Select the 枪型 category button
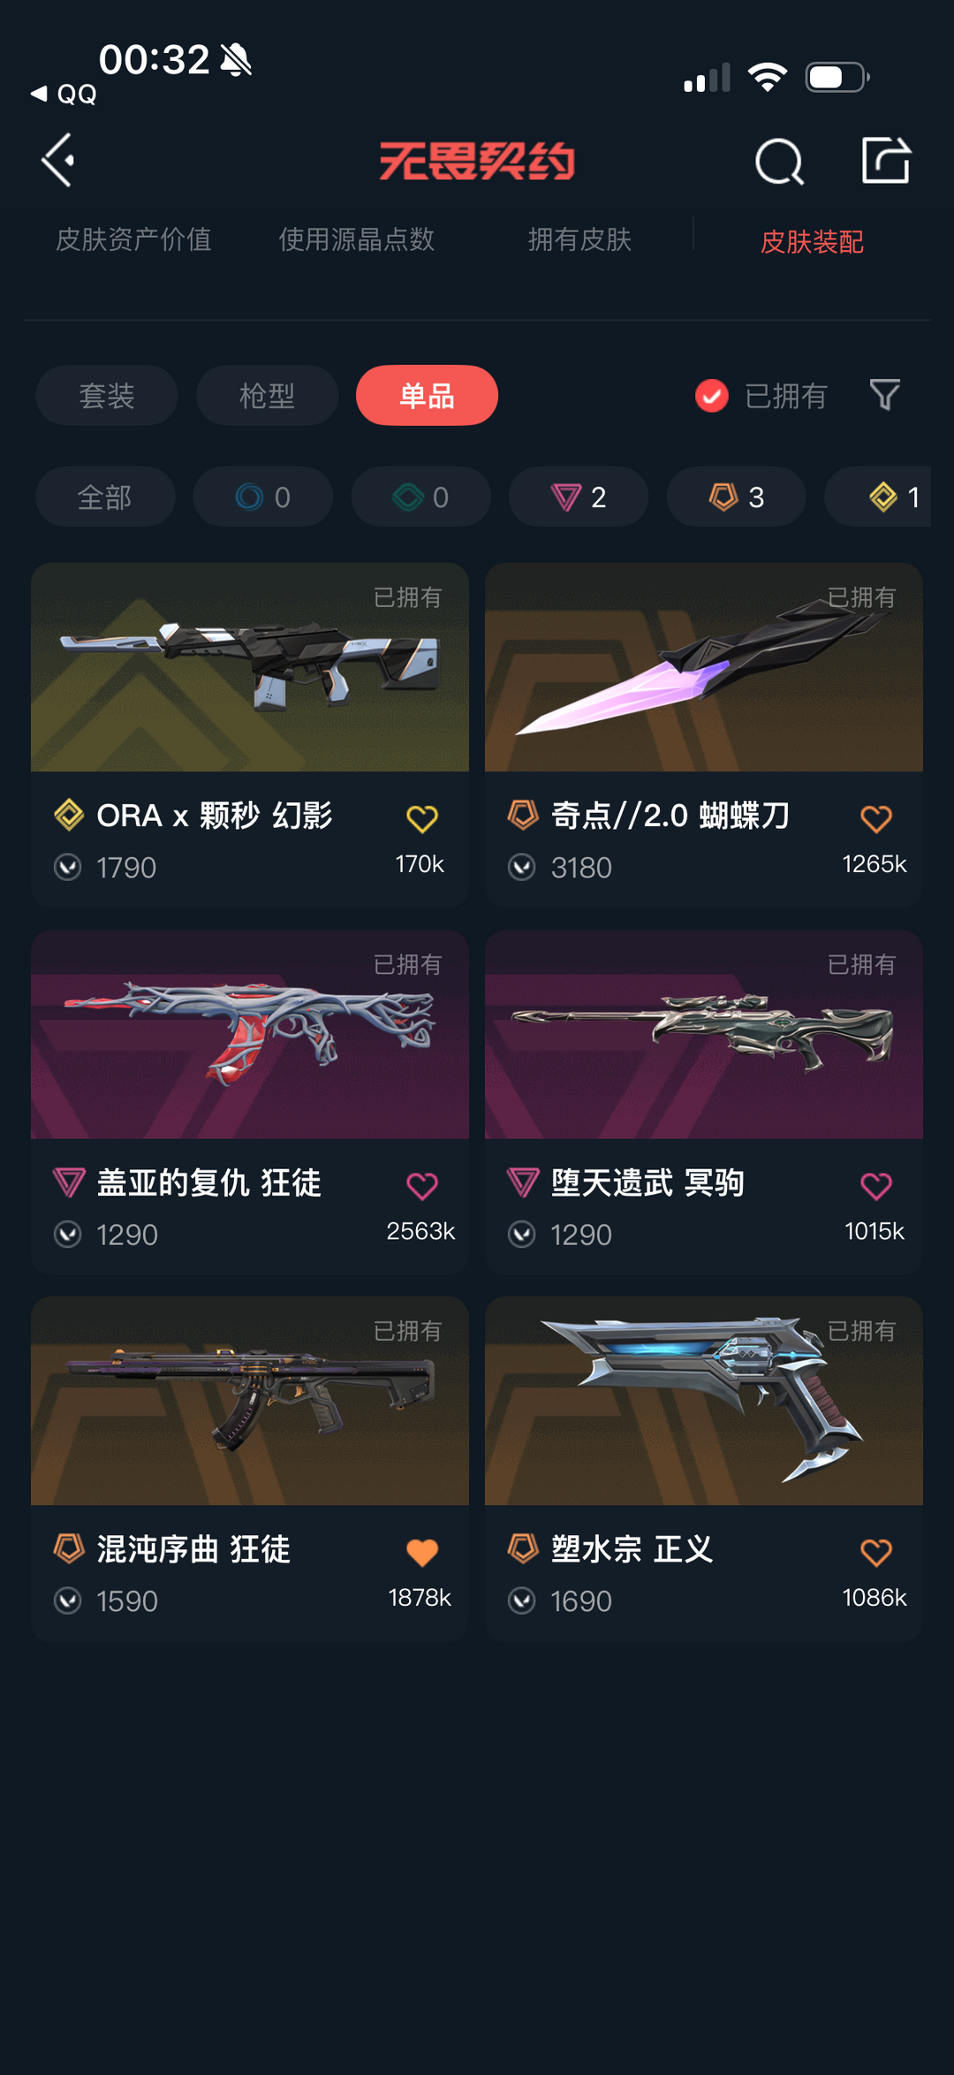The height and width of the screenshot is (2075, 954). tap(267, 395)
